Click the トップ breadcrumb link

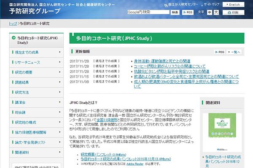coord(13,24)
